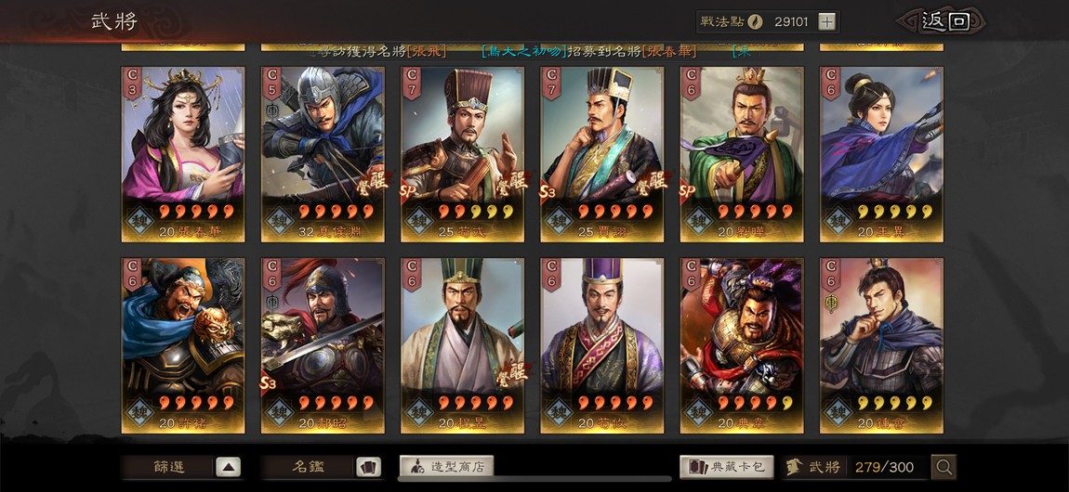Open the 典藏卡包 card pack

click(727, 467)
